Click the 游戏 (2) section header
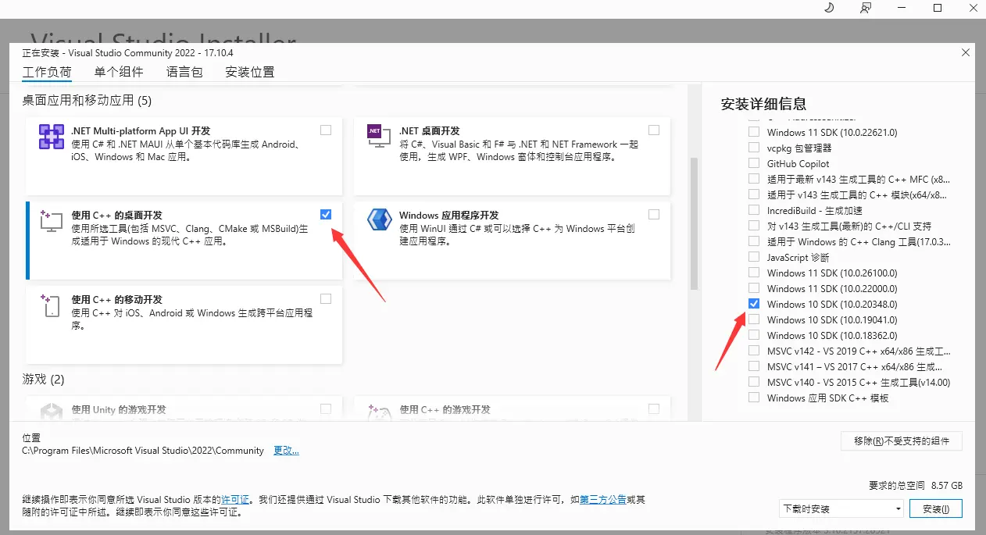Viewport: 986px width, 535px height. 43,380
